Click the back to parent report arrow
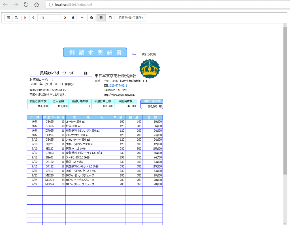This screenshot has width=290, height=225. (82, 18)
